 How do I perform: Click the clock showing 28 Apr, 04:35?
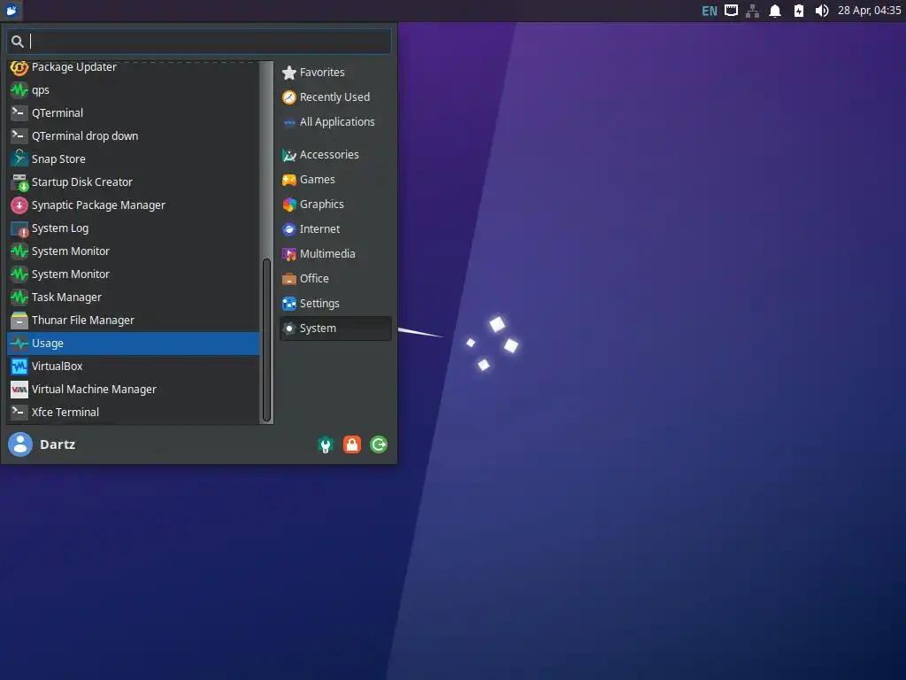[869, 11]
